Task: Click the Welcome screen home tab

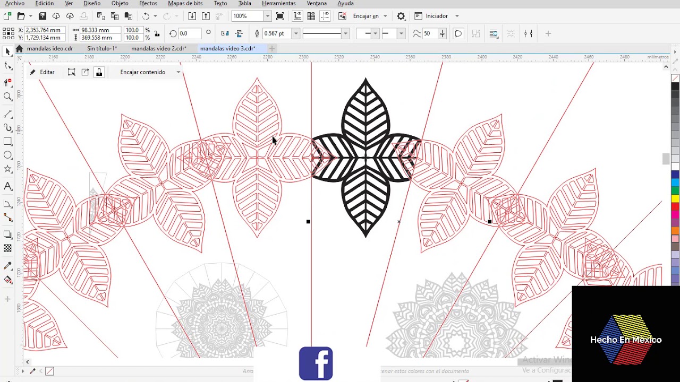Action: tap(19, 48)
